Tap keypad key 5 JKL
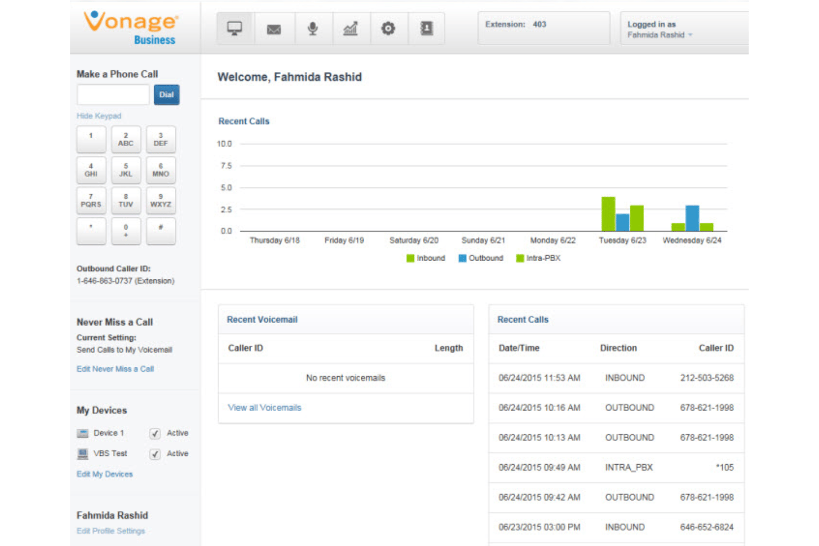Viewport: 819px width, 546px height. click(x=126, y=170)
